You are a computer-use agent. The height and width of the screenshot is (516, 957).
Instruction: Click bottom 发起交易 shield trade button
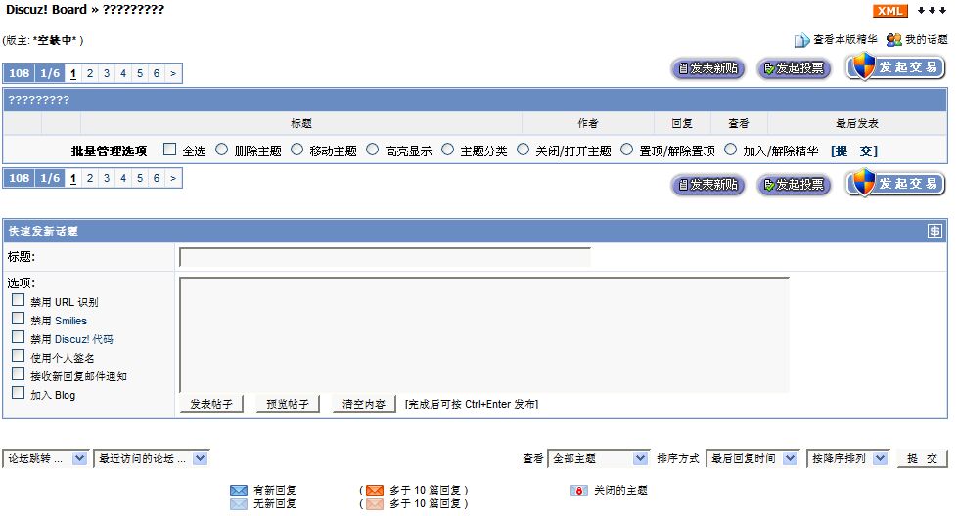895,183
